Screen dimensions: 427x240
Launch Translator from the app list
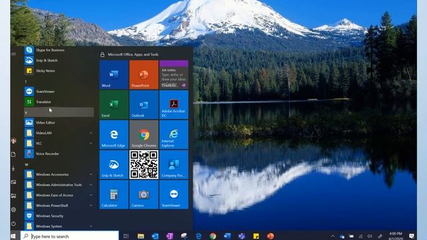[59, 102]
